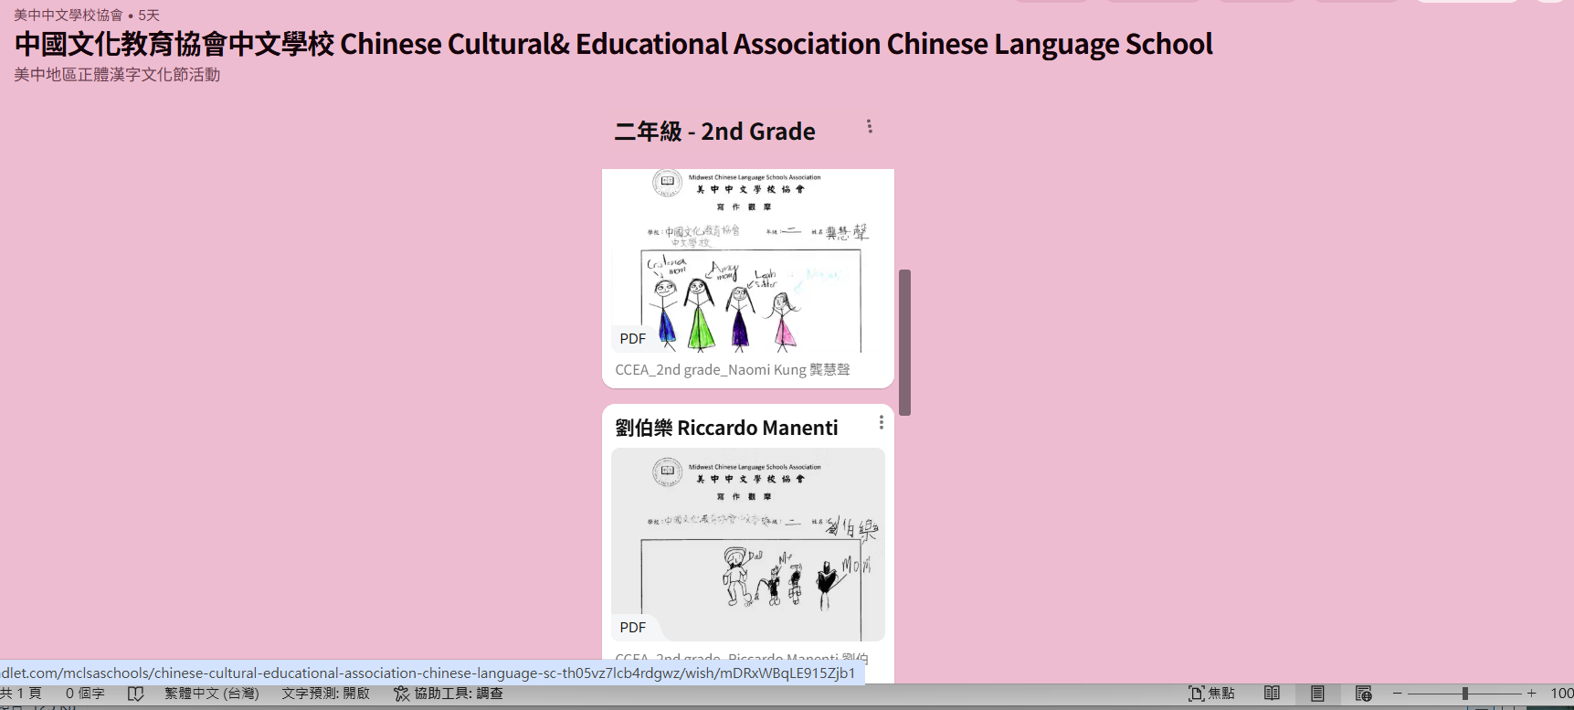
Task: Click the spelling check book icon in status bar
Action: coord(136,694)
